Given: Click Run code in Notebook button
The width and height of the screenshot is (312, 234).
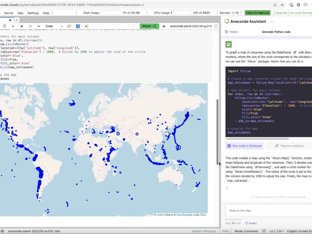Looking at the screenshot, I should pyautogui.click(x=244, y=146).
